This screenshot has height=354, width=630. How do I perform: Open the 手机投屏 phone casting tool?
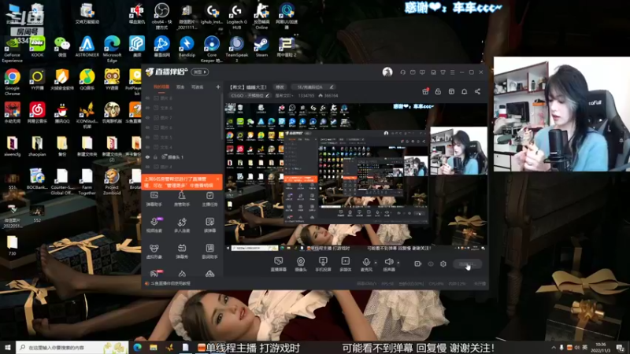[x=323, y=264]
